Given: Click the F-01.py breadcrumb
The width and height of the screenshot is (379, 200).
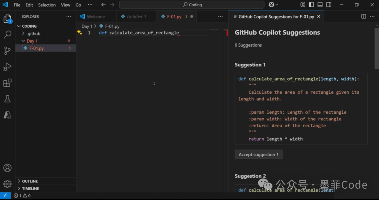Looking at the screenshot, I should pos(109,26).
